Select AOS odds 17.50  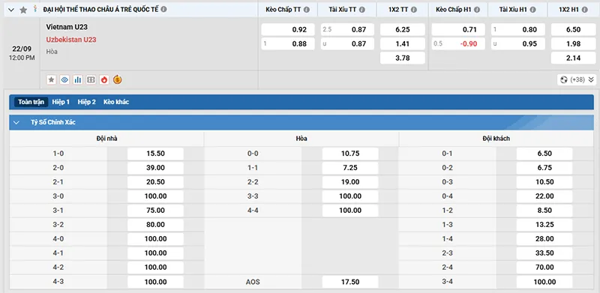coord(350,282)
